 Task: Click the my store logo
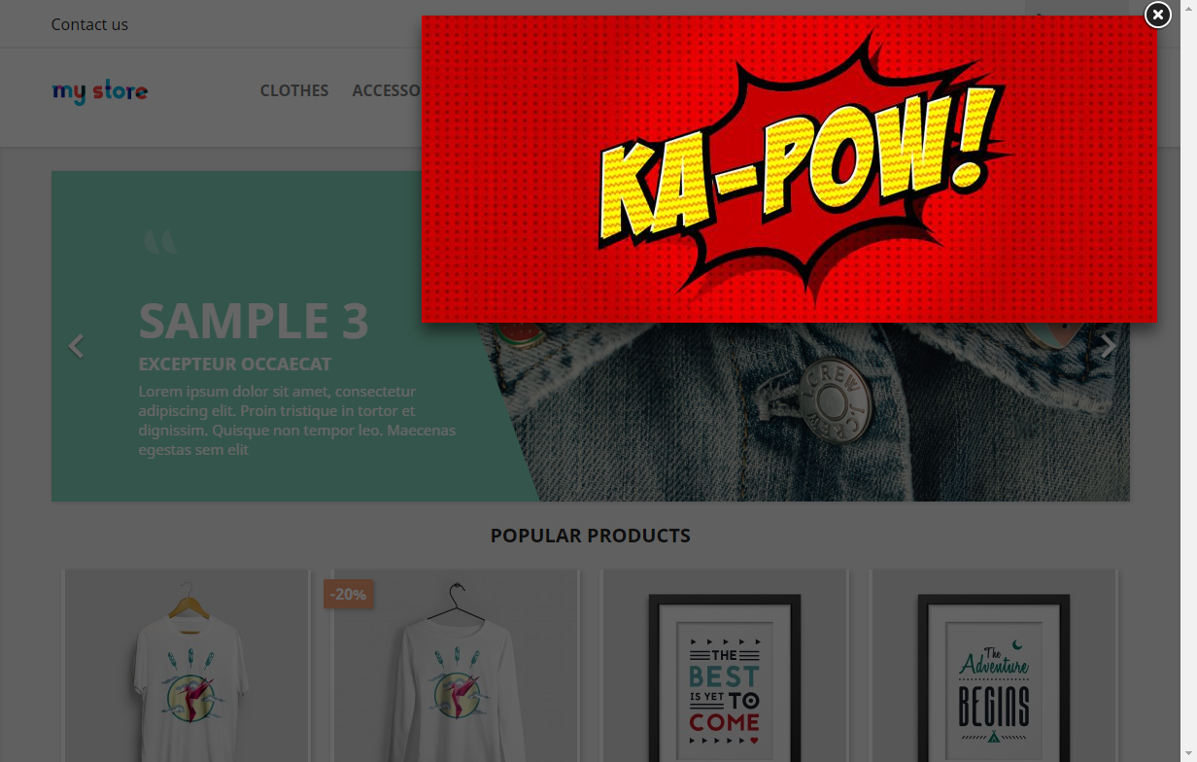pyautogui.click(x=100, y=92)
